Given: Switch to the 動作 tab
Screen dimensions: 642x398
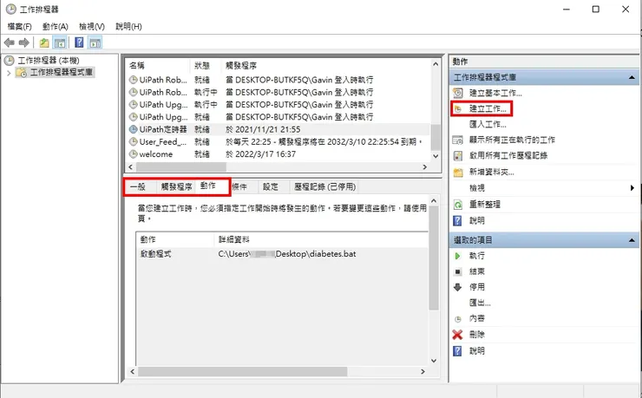Looking at the screenshot, I should (208, 186).
